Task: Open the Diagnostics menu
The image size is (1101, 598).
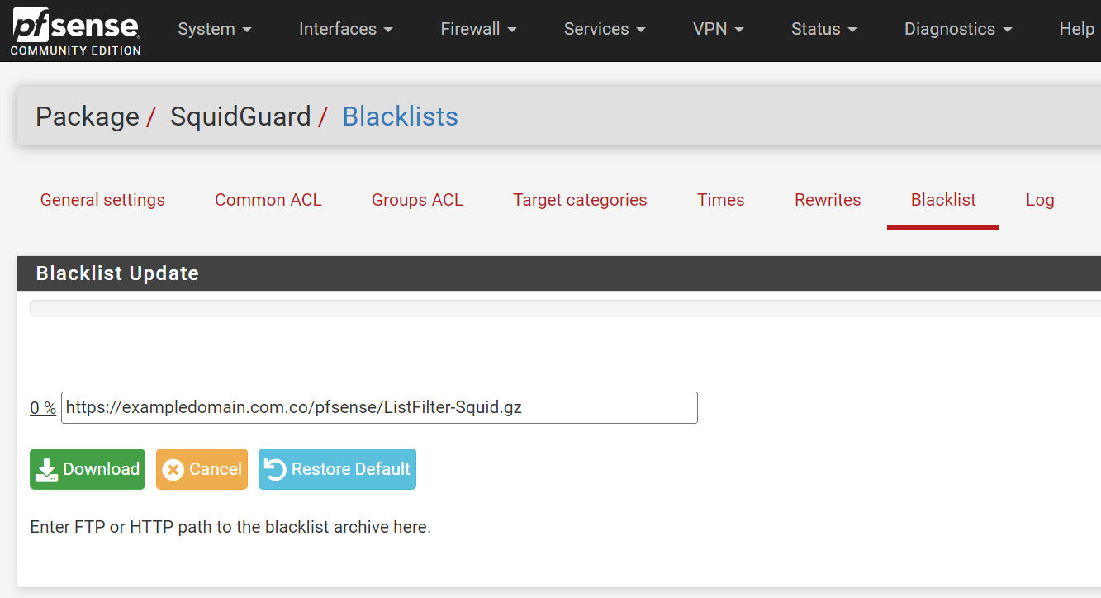Action: click(x=956, y=29)
